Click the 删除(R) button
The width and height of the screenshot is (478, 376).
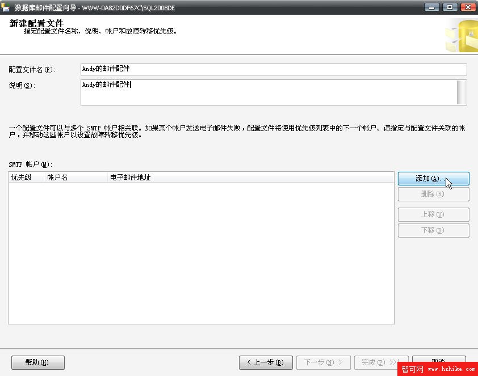click(x=433, y=194)
